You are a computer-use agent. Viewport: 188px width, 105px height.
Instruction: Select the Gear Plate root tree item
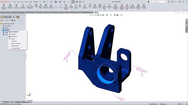[x=7, y=24]
